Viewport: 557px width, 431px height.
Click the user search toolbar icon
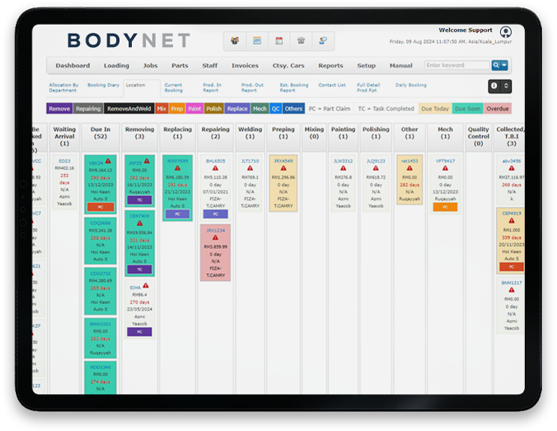pyautogui.click(x=323, y=40)
